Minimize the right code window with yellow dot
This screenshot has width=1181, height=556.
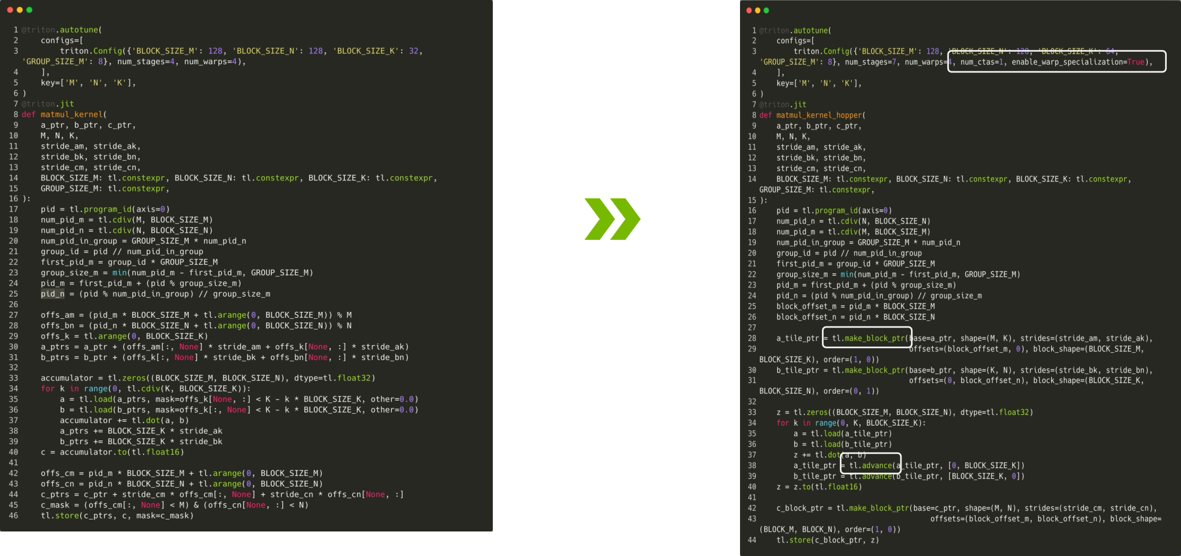point(757,10)
